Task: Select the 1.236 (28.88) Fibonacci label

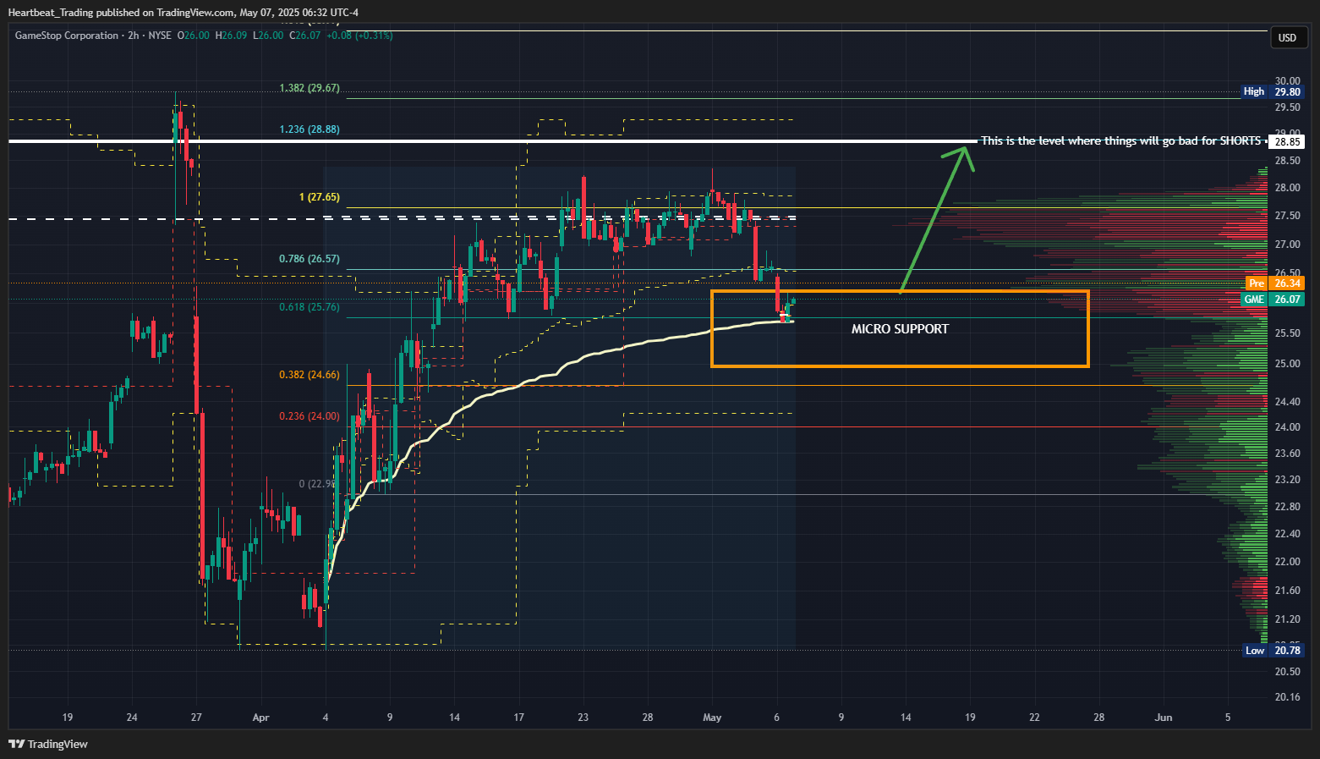Action: (309, 129)
